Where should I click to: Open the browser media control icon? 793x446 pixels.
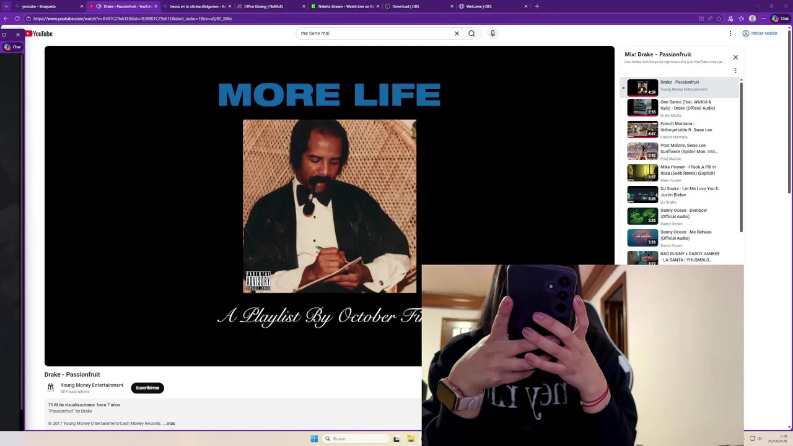pos(730,19)
